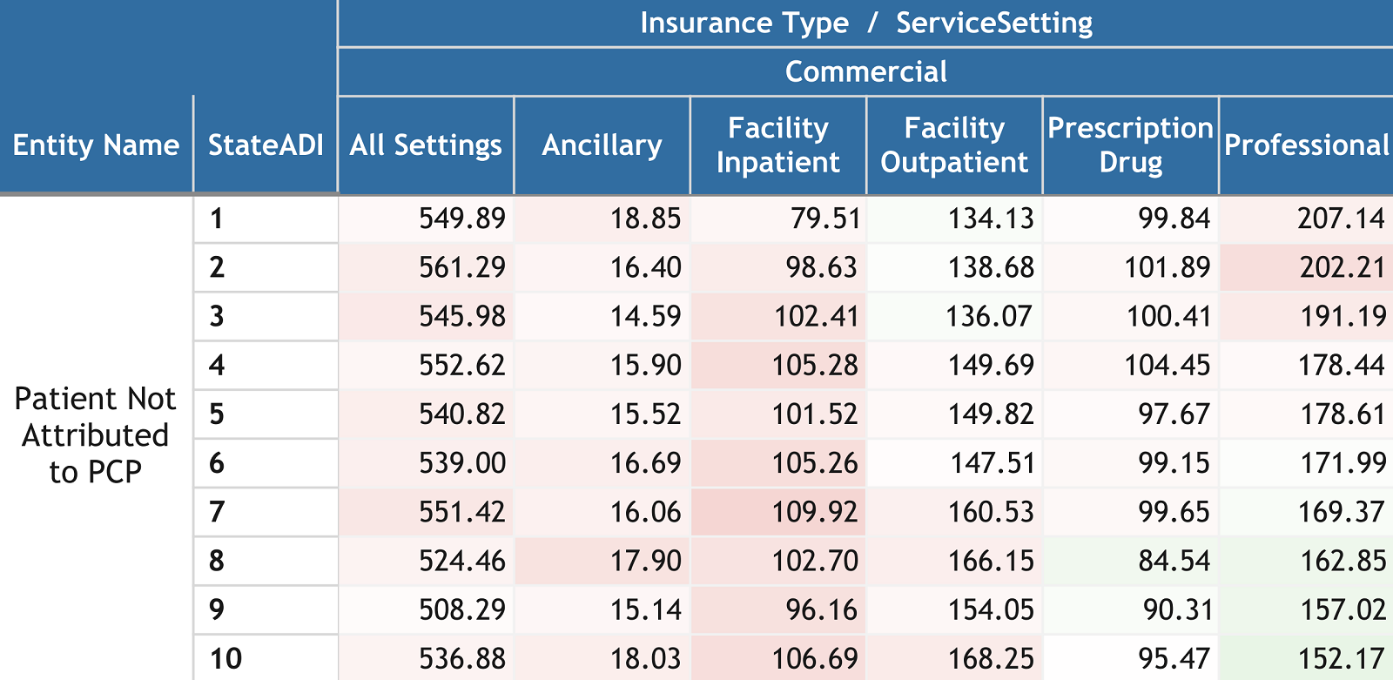Select the 152.17 Professional cell
Viewport: 1393px width, 680px height.
click(1342, 658)
